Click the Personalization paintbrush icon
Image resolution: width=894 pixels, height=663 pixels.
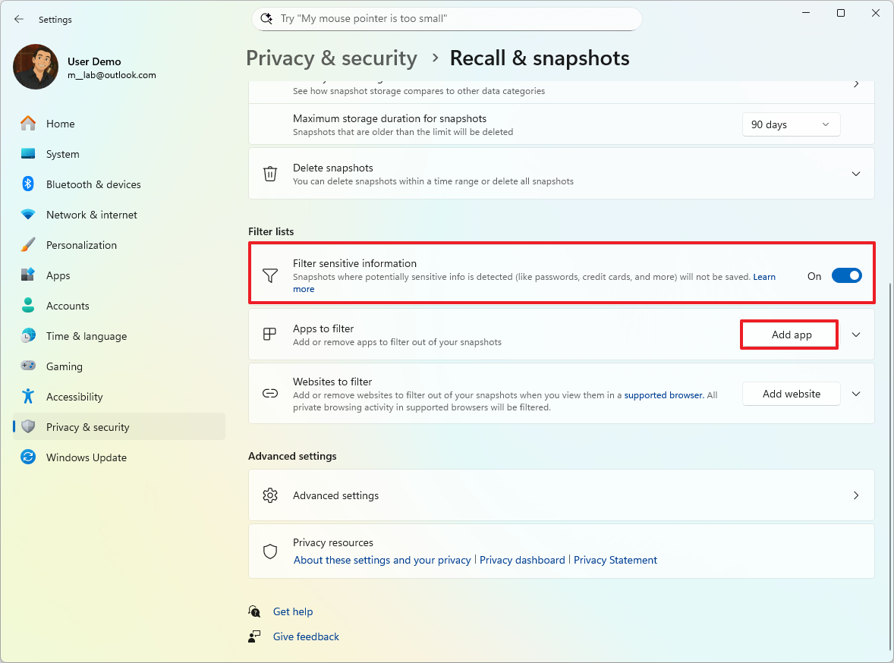pyautogui.click(x=28, y=245)
